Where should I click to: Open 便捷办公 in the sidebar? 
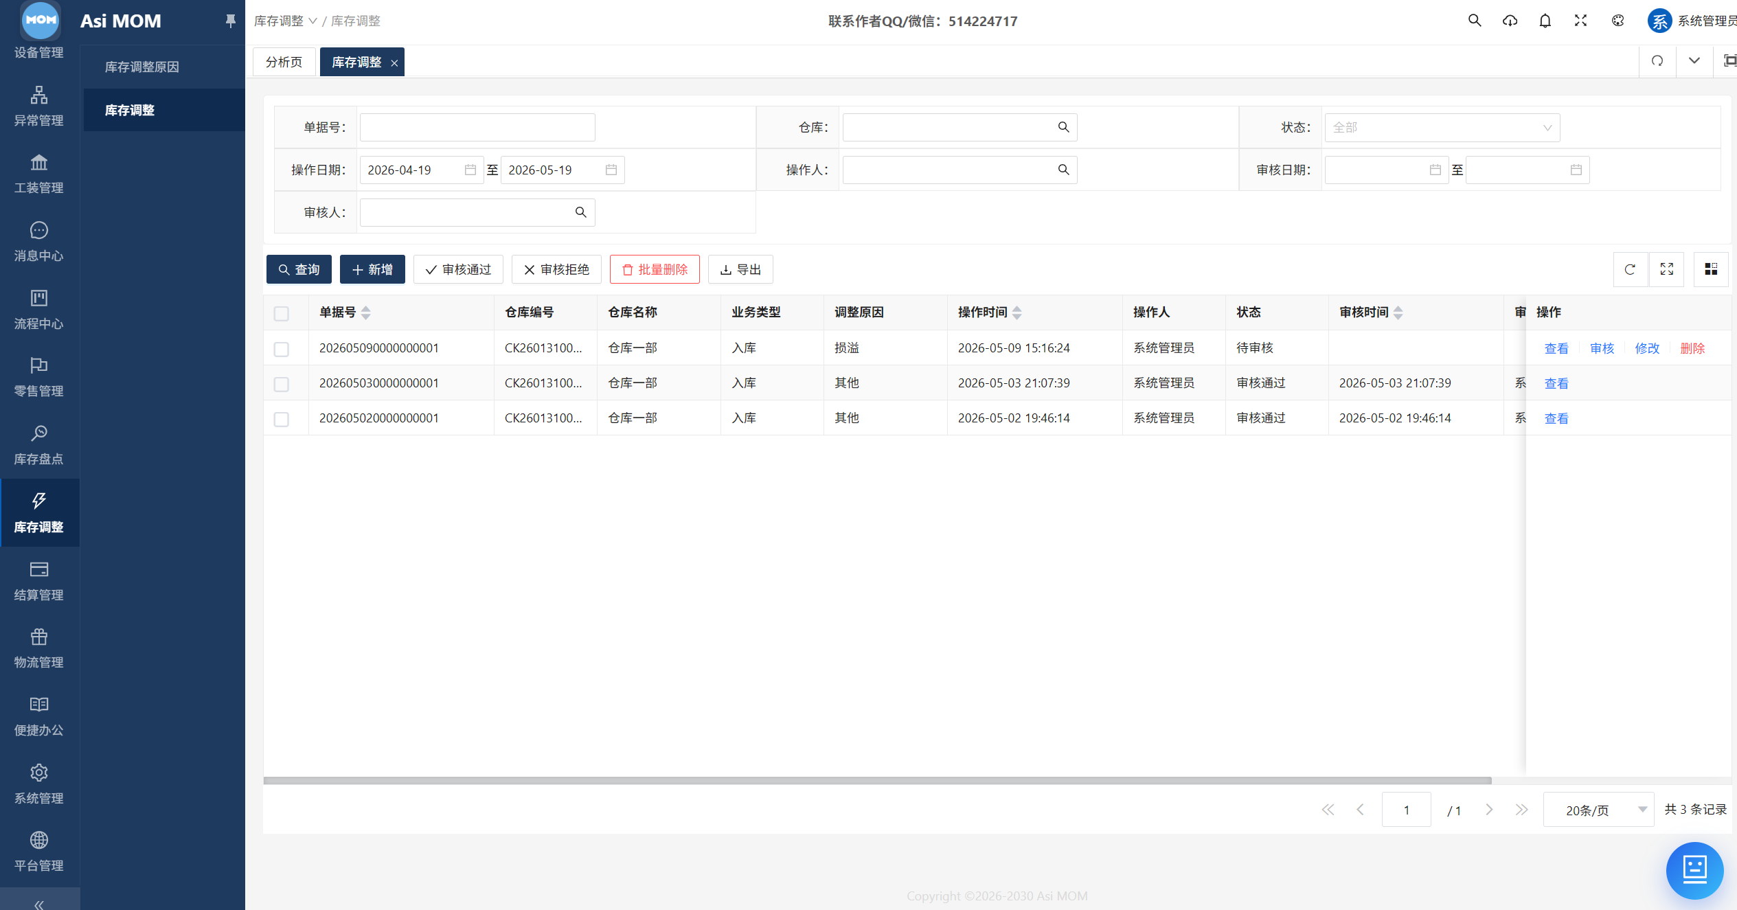[39, 716]
